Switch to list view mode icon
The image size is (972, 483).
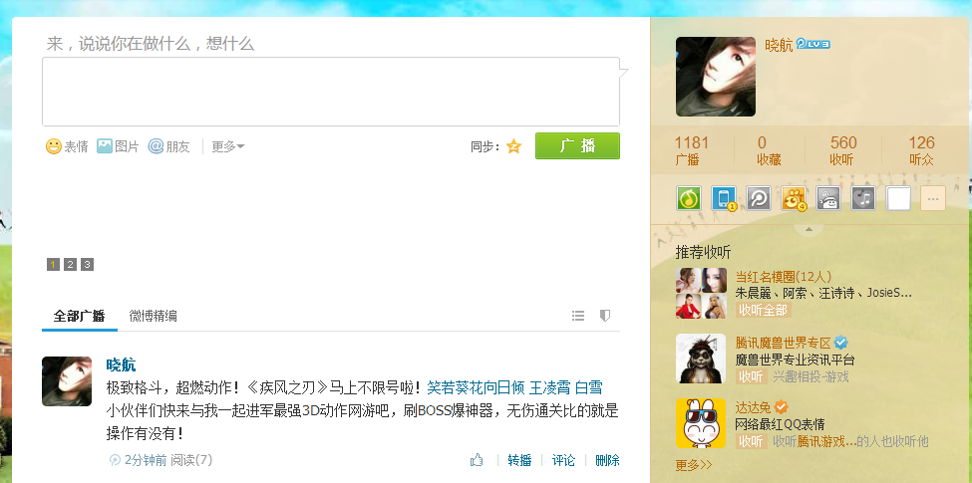tap(578, 316)
